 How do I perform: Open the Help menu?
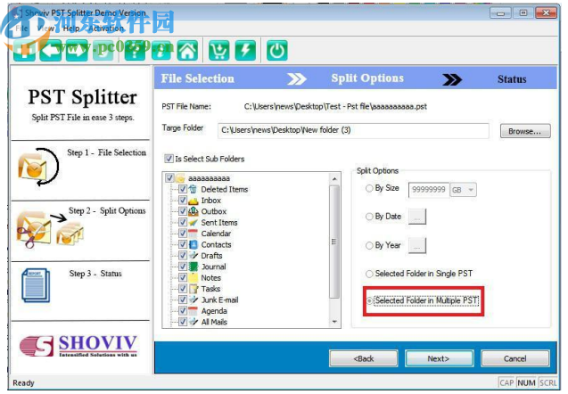coord(71,28)
